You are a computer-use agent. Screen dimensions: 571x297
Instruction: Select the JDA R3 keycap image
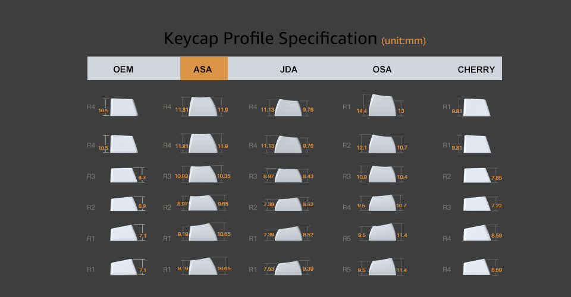pyautogui.click(x=288, y=176)
